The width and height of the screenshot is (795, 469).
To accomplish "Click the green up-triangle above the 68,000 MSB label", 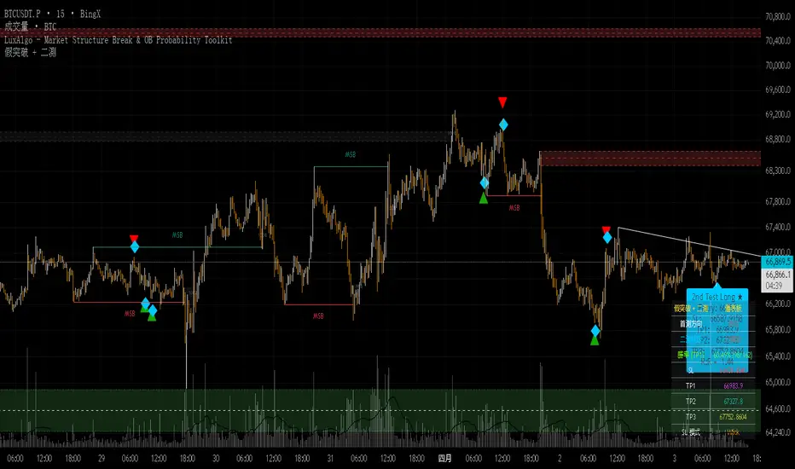I will (x=484, y=198).
